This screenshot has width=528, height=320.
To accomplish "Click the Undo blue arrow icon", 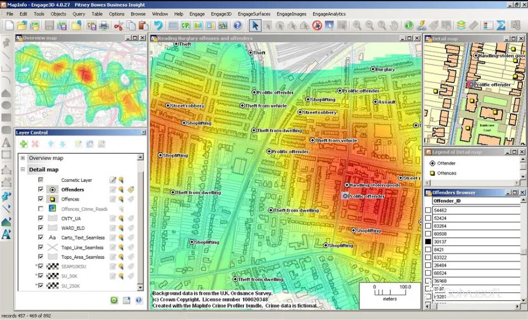I will click(158, 26).
